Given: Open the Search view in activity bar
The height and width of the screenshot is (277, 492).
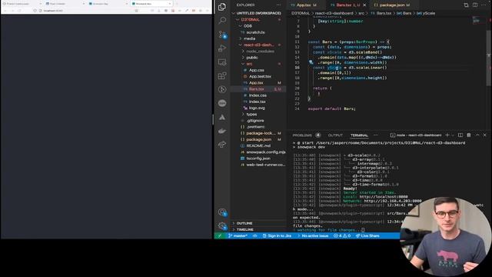Looking at the screenshot, I should 222,21.
